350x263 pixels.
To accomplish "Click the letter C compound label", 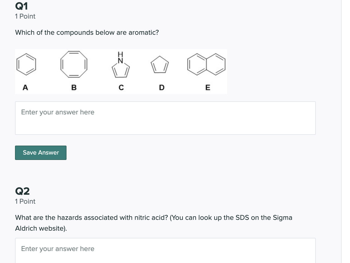I will (x=121, y=87).
